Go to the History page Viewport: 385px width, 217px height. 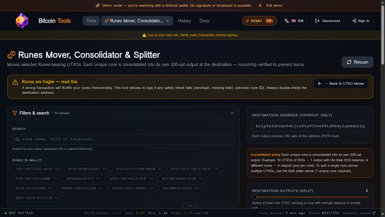[x=184, y=21]
